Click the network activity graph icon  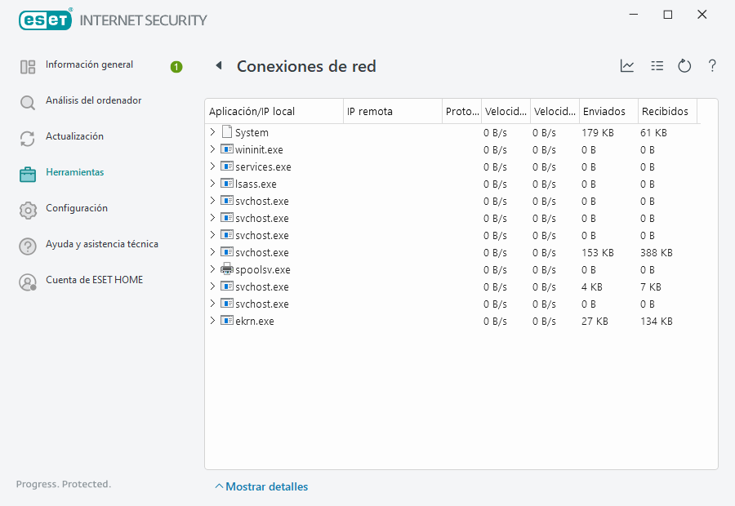coord(627,66)
